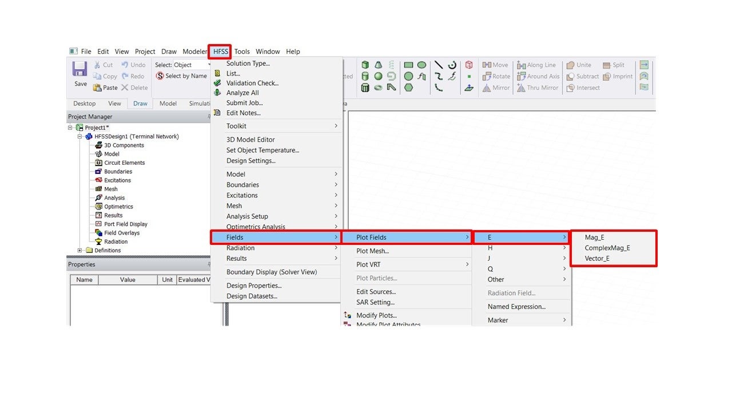Choose Mag_E from the E submenu
The height and width of the screenshot is (412, 732).
[x=594, y=237]
